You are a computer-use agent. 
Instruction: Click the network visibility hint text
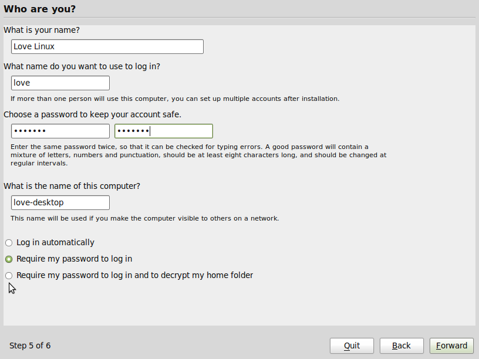click(x=144, y=218)
